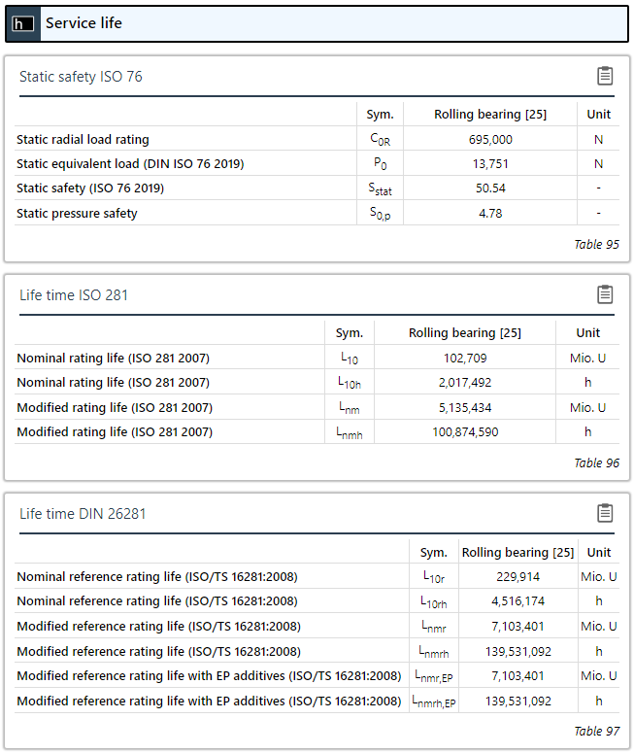Select the static safety value 50.54

coord(490,188)
